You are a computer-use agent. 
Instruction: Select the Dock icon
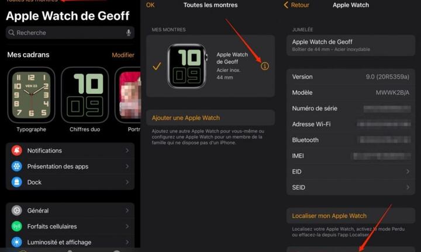click(x=16, y=182)
